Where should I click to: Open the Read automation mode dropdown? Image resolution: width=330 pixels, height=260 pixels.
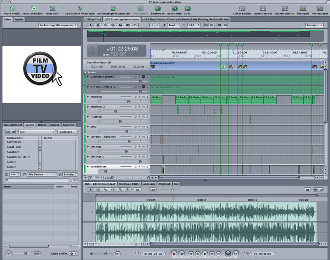[x=174, y=25]
